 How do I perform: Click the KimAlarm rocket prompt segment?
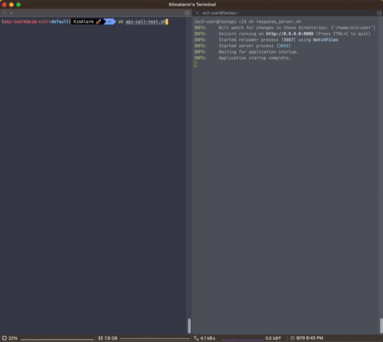tap(87, 22)
